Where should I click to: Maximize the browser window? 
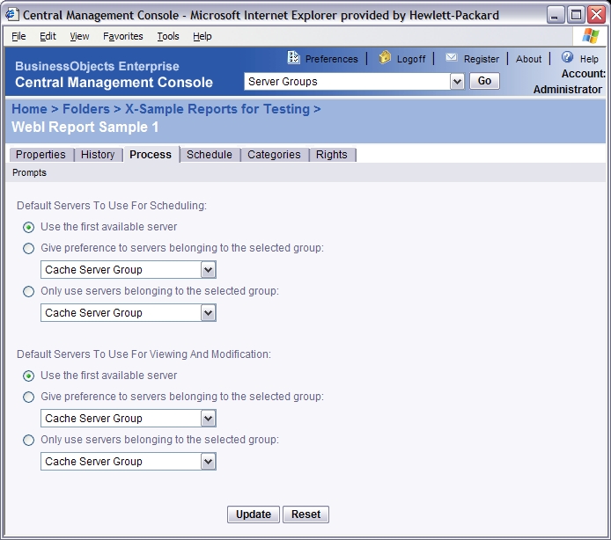pos(576,15)
